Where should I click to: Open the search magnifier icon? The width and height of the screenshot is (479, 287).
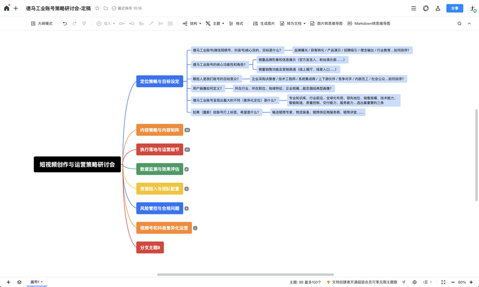tap(459, 23)
